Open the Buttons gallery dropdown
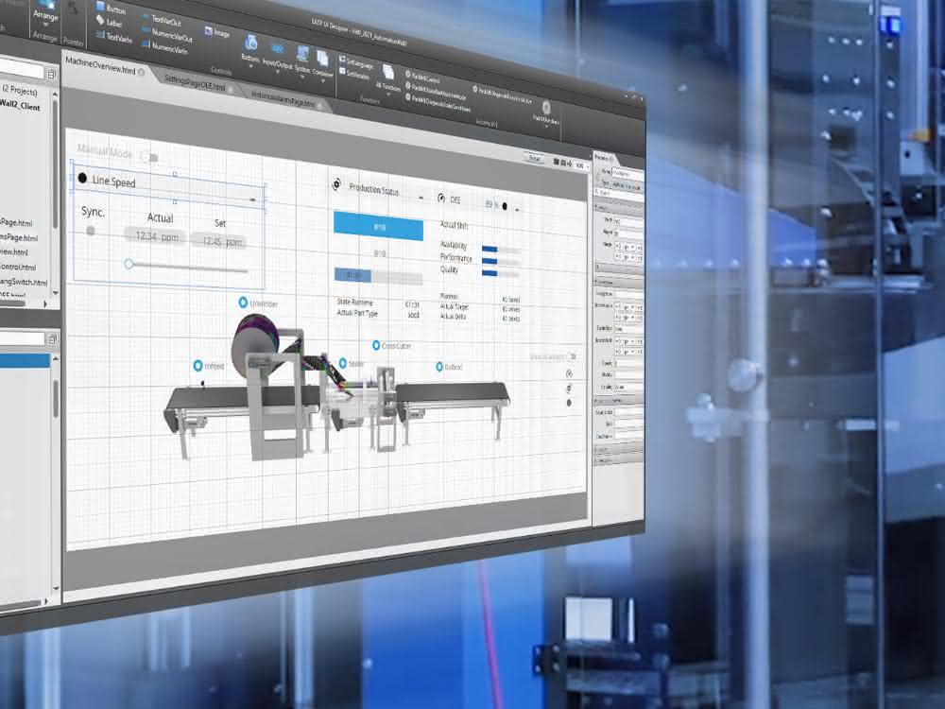945x709 pixels. tap(250, 49)
